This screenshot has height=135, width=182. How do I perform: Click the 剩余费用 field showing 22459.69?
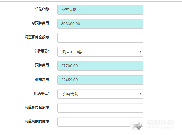(x=100, y=80)
